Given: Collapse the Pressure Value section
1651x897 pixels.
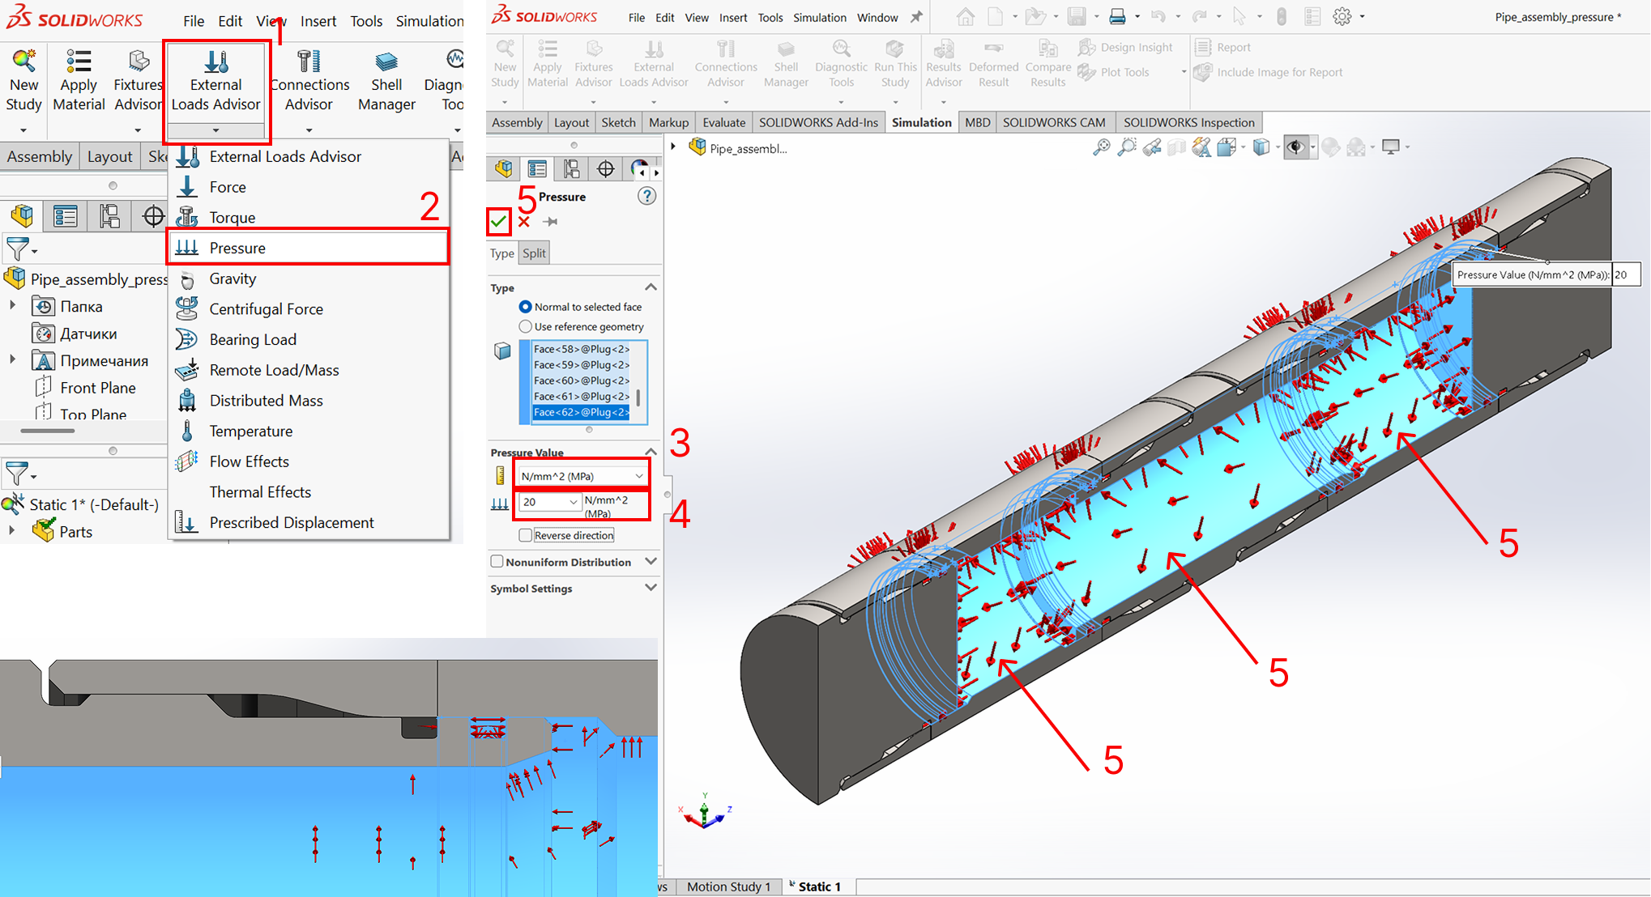Looking at the screenshot, I should (x=651, y=452).
